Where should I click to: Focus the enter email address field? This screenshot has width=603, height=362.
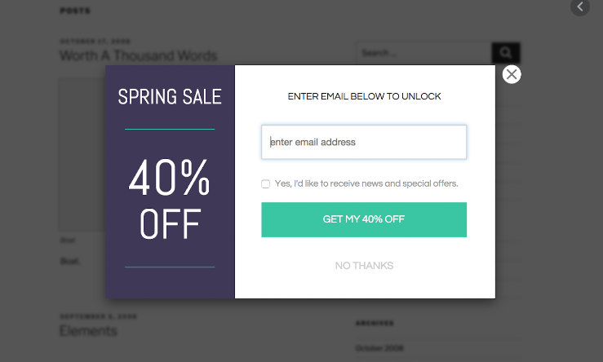coord(364,142)
